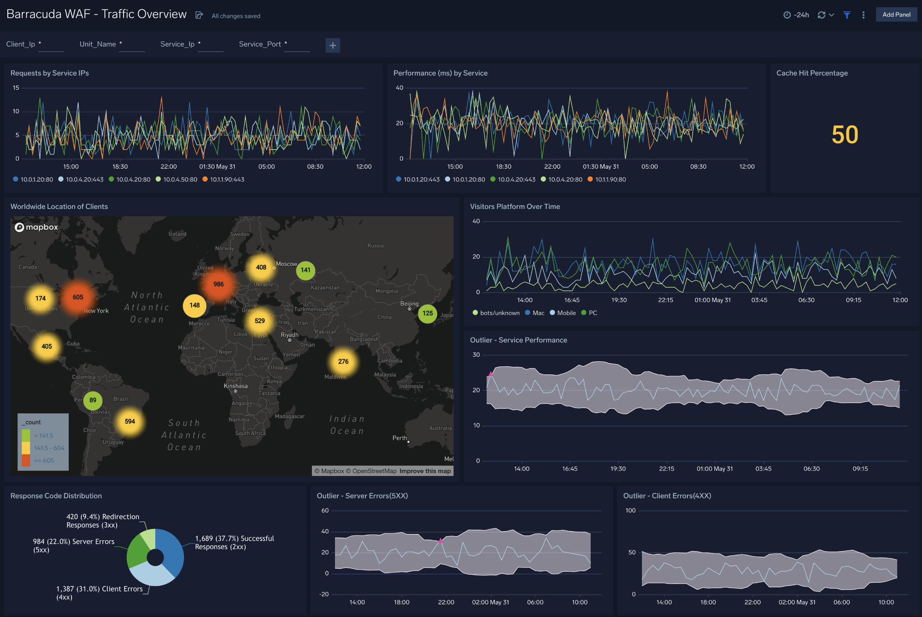Hide the bots/unknown legend series

496,313
